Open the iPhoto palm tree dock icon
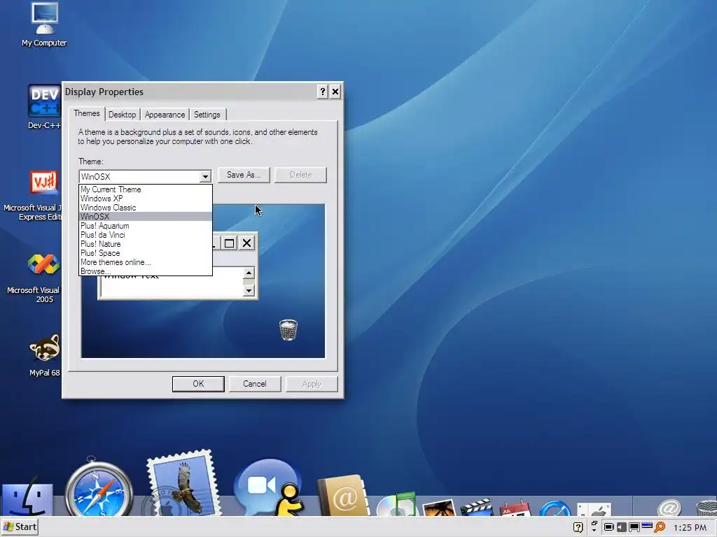Screen dimensions: 717x537 (439, 508)
